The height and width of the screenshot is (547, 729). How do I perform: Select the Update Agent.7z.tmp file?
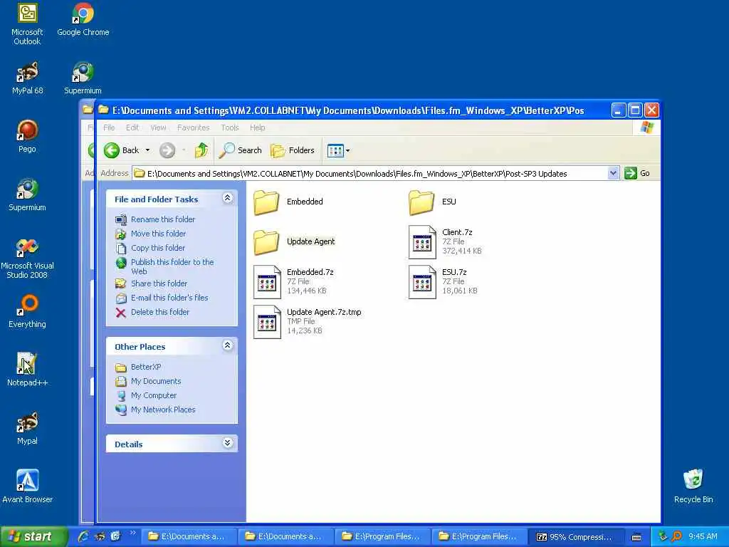pos(308,322)
